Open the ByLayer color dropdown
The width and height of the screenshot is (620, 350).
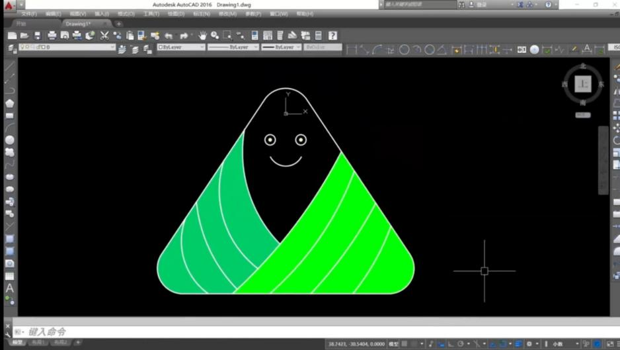[181, 48]
